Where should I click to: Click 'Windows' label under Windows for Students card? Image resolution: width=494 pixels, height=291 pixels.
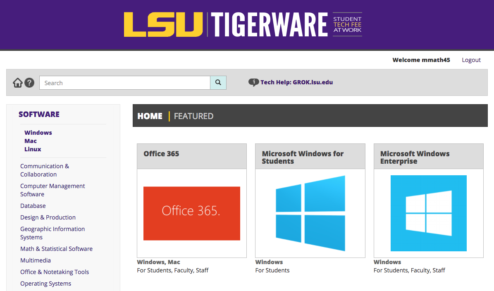(269, 262)
